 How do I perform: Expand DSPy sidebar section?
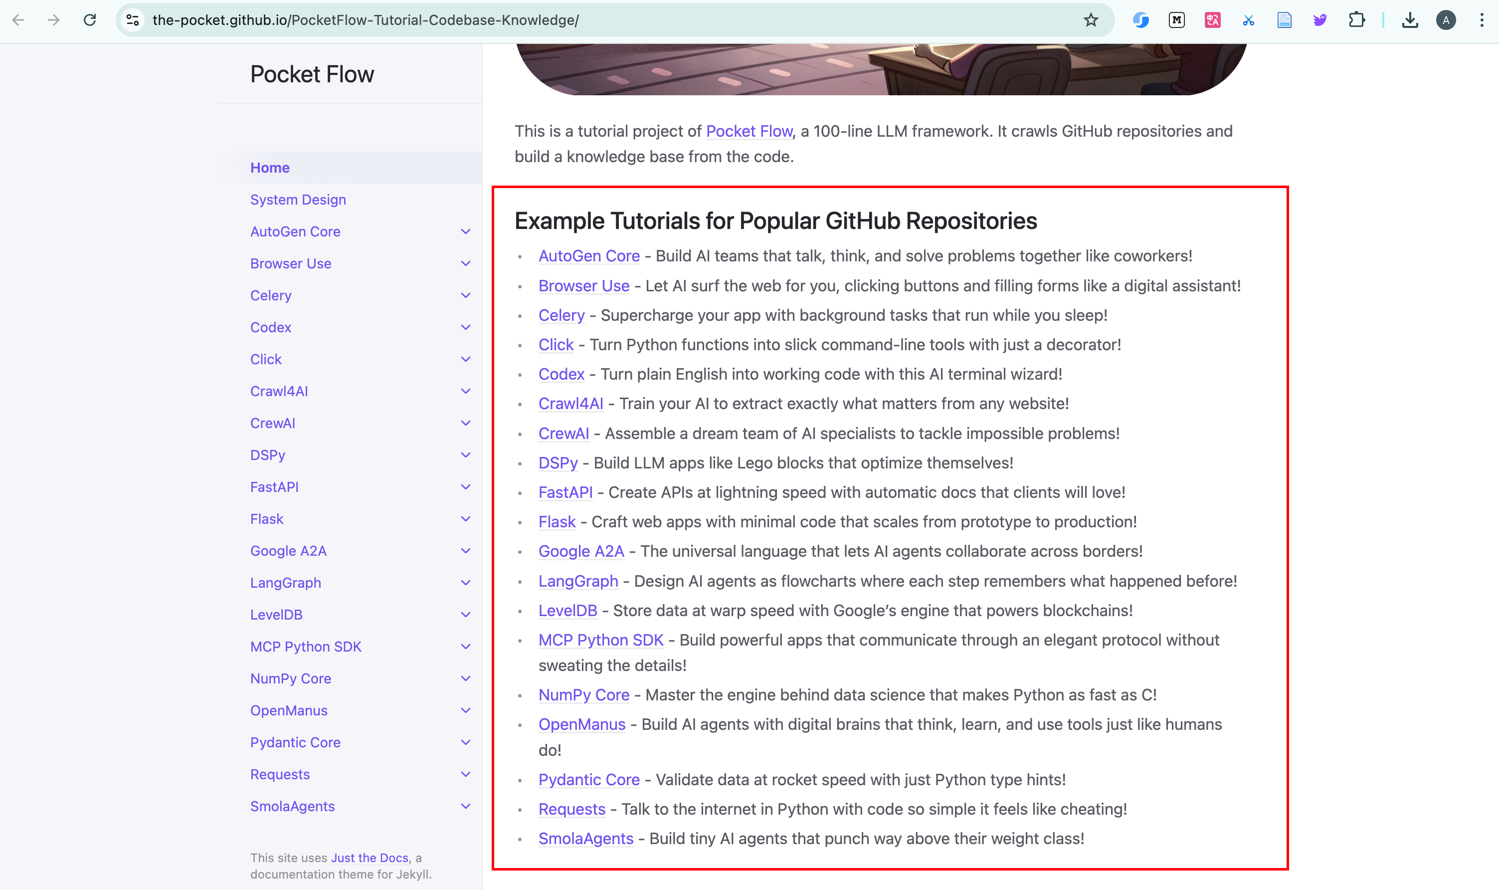[466, 455]
